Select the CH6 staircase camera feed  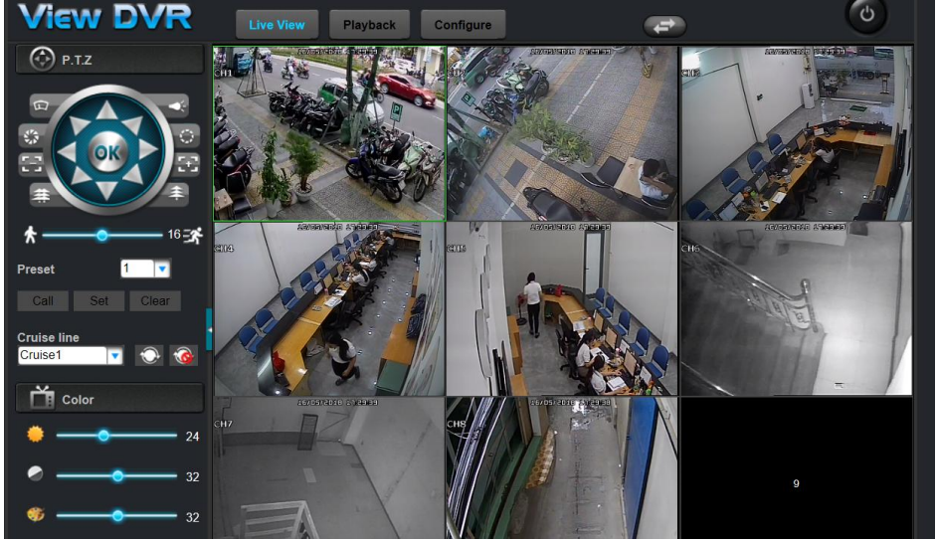796,309
